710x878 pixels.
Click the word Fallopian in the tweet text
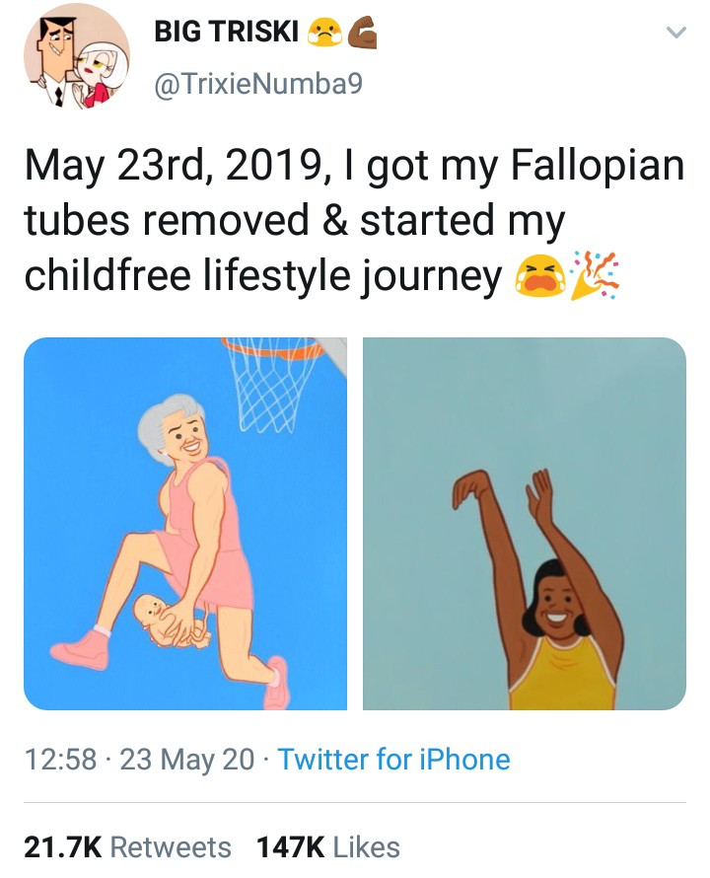pyautogui.click(x=598, y=164)
